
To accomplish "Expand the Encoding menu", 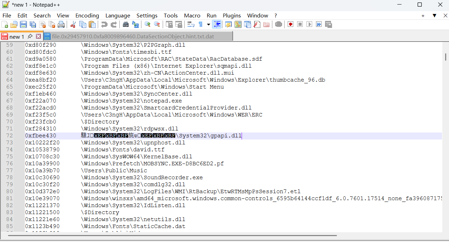I will pyautogui.click(x=87, y=16).
